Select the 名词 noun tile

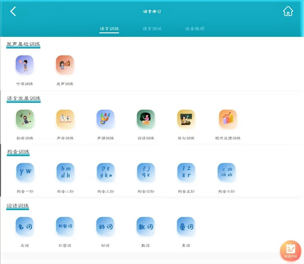(x=25, y=226)
